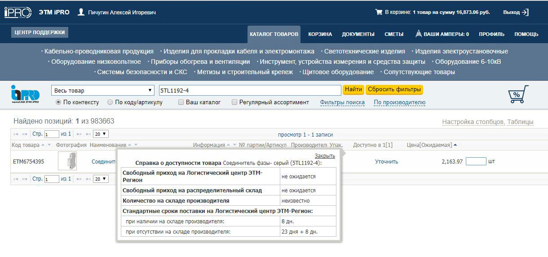Click Найти search button
This screenshot has width=548, height=257.
tap(354, 90)
